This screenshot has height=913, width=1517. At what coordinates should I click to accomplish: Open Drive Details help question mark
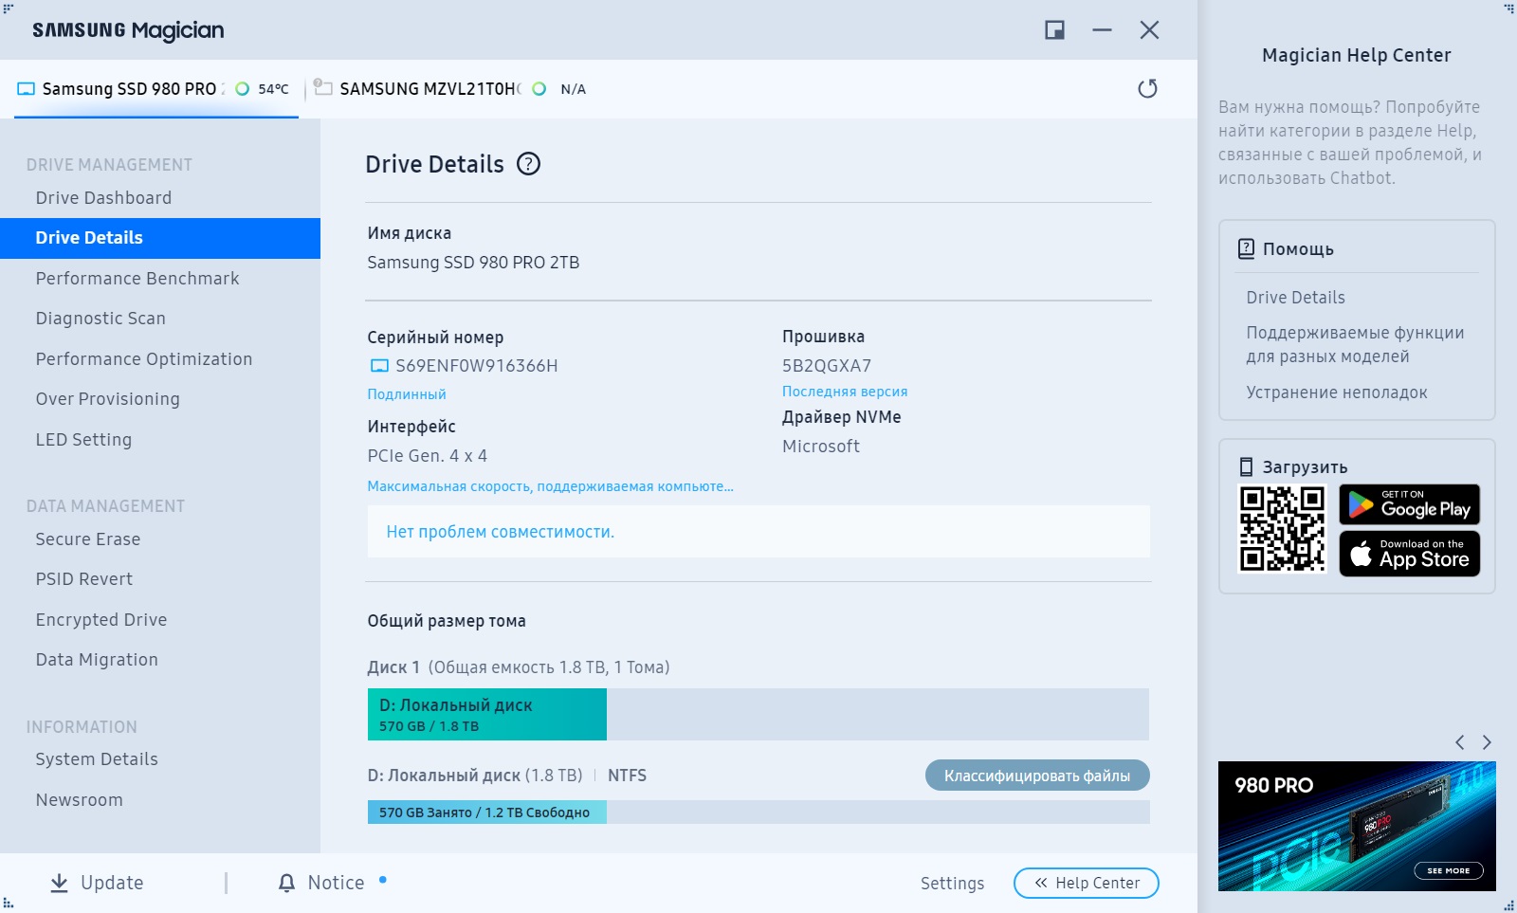(x=528, y=164)
